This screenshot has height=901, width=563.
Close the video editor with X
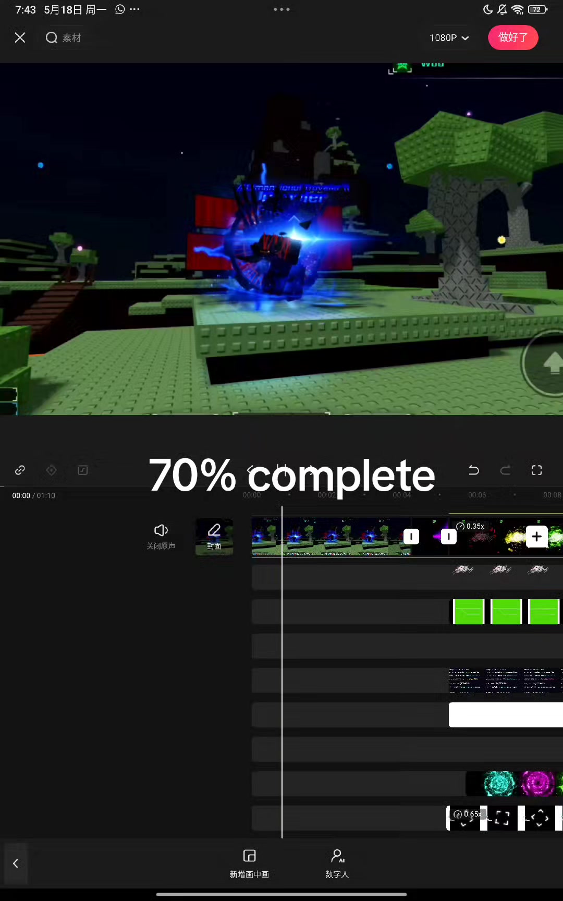(x=20, y=38)
